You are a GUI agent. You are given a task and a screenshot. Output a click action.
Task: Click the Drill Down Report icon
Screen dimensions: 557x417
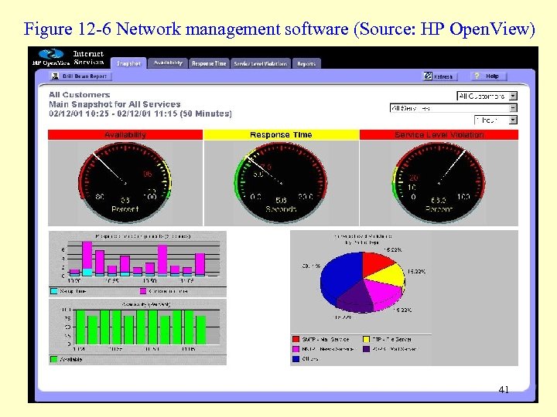(x=55, y=76)
